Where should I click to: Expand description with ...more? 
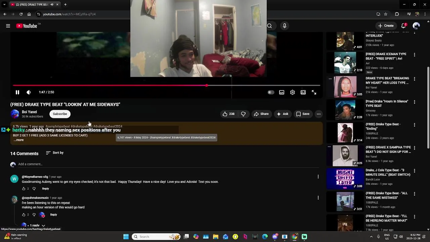[x=18, y=140]
